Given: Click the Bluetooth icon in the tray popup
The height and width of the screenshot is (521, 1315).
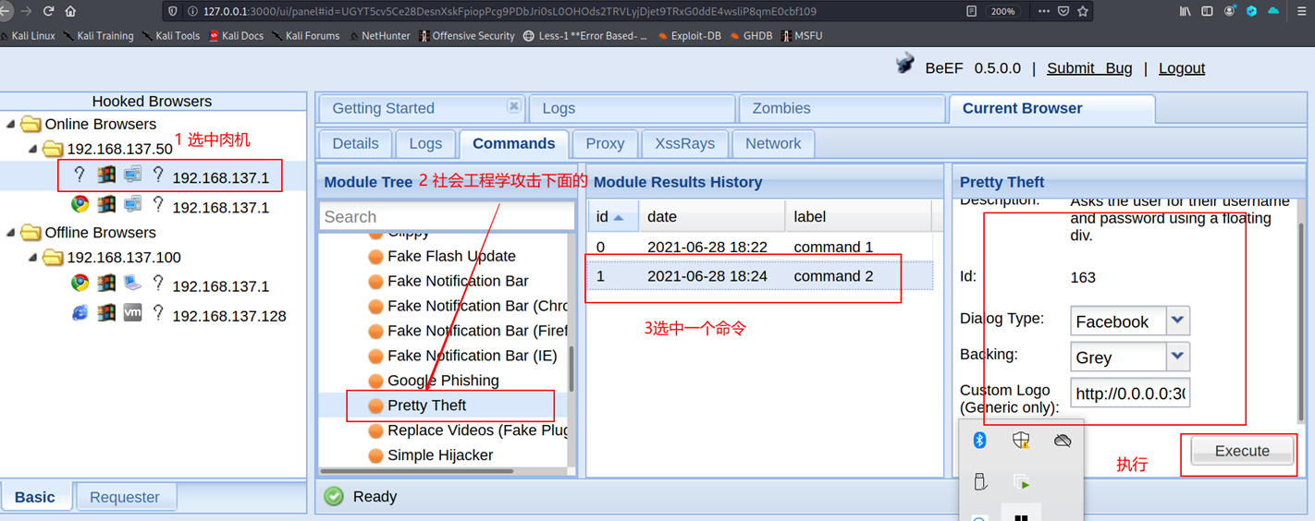Looking at the screenshot, I should pos(979,441).
